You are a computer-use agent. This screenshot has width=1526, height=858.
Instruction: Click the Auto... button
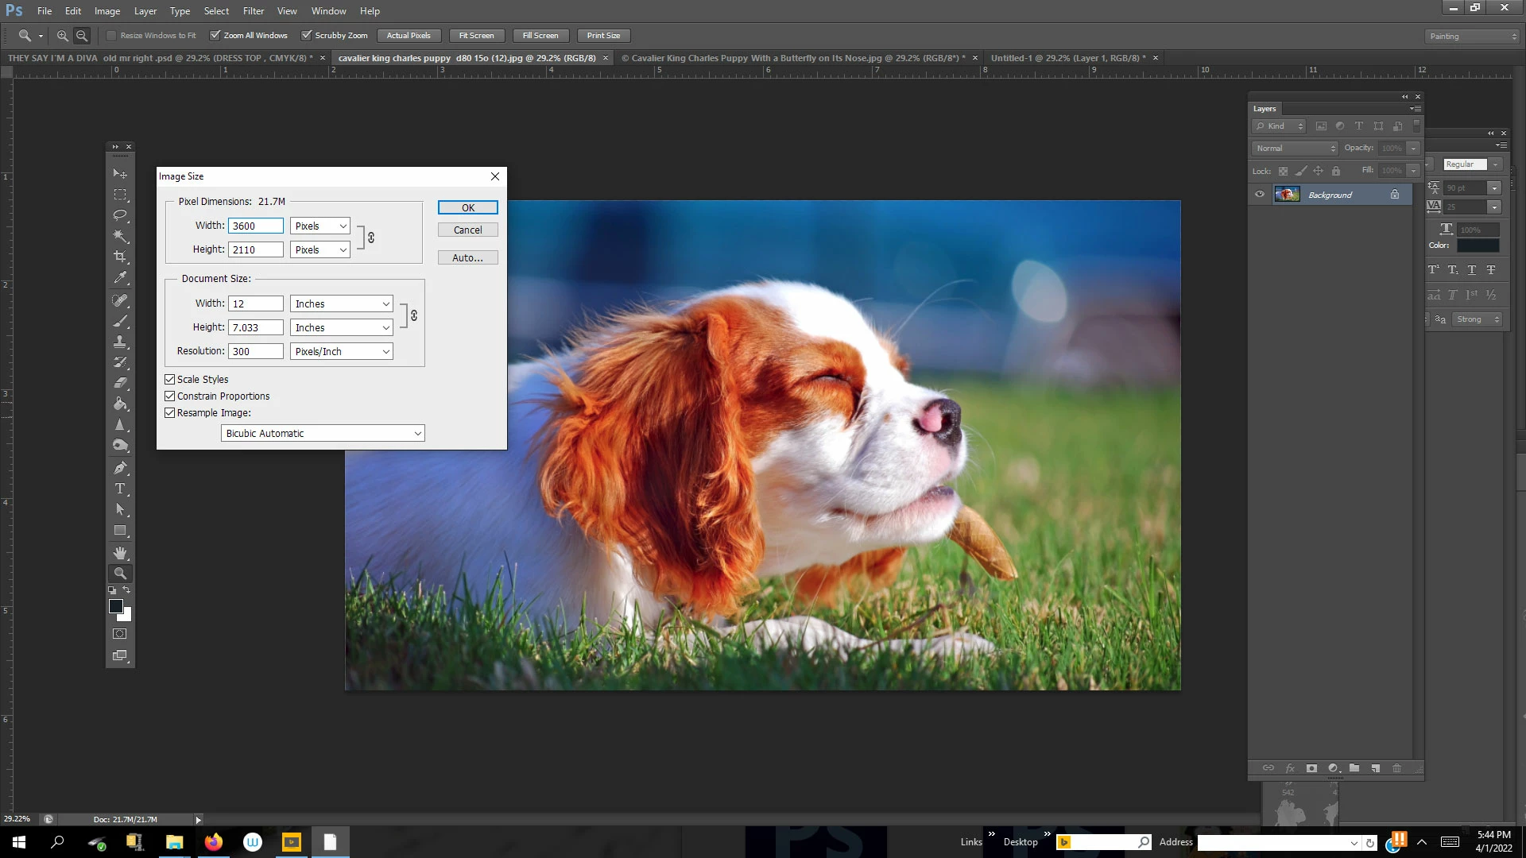pos(467,257)
